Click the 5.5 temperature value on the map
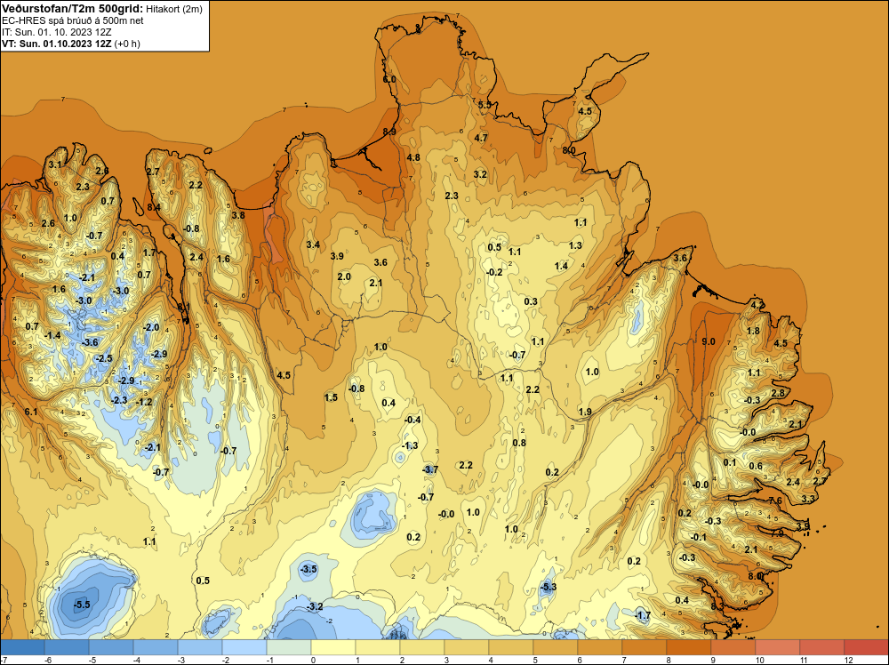The height and width of the screenshot is (665, 889). 485,105
